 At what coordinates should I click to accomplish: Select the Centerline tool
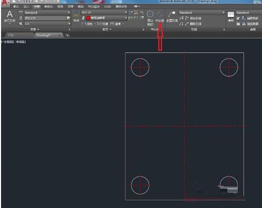(160, 16)
